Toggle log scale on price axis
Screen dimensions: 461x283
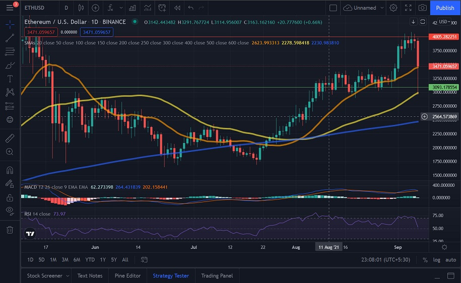coord(436,260)
